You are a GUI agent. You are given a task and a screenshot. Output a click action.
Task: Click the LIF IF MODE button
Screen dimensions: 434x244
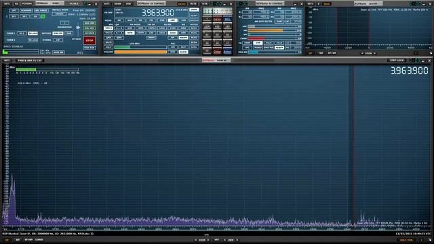point(58,40)
